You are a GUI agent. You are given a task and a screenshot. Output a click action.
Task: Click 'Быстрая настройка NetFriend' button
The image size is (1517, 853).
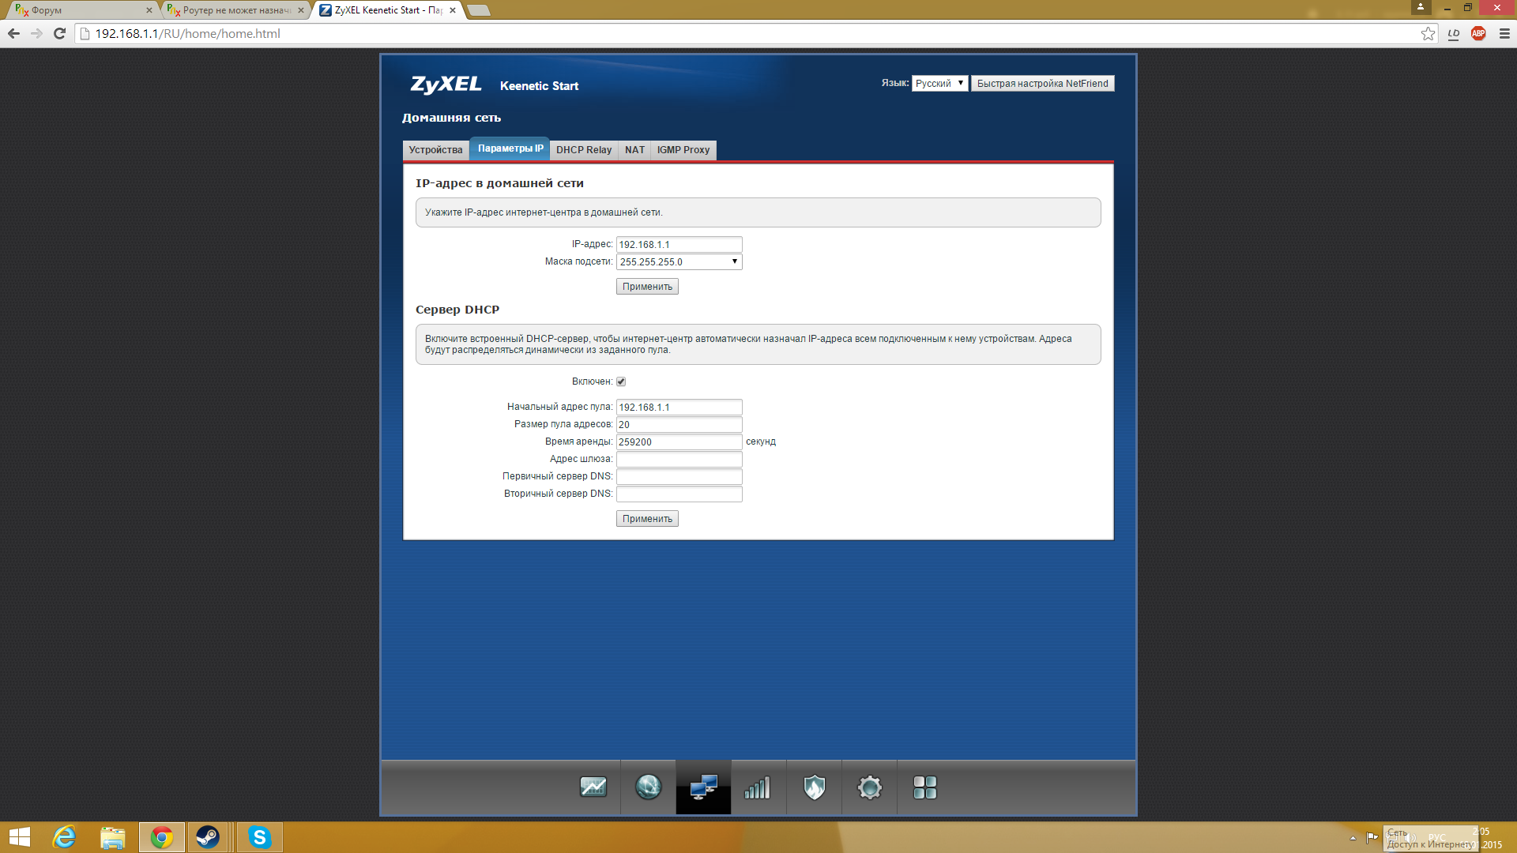(1043, 84)
